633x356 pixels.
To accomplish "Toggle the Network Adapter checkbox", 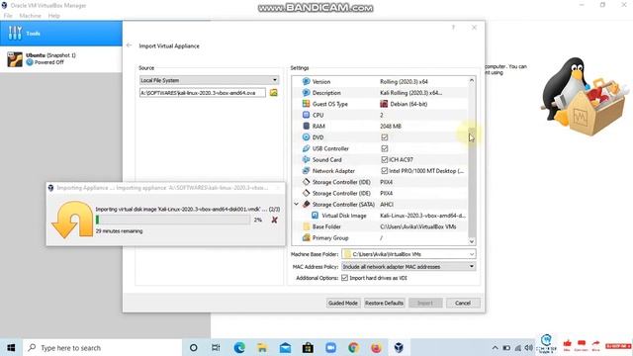I will pyautogui.click(x=385, y=171).
